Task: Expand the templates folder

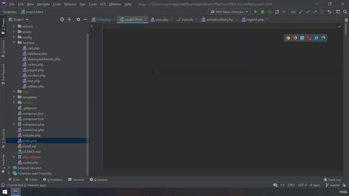Action: (14, 97)
